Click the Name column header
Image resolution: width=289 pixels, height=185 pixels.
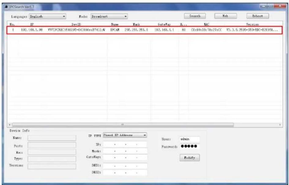115,25
